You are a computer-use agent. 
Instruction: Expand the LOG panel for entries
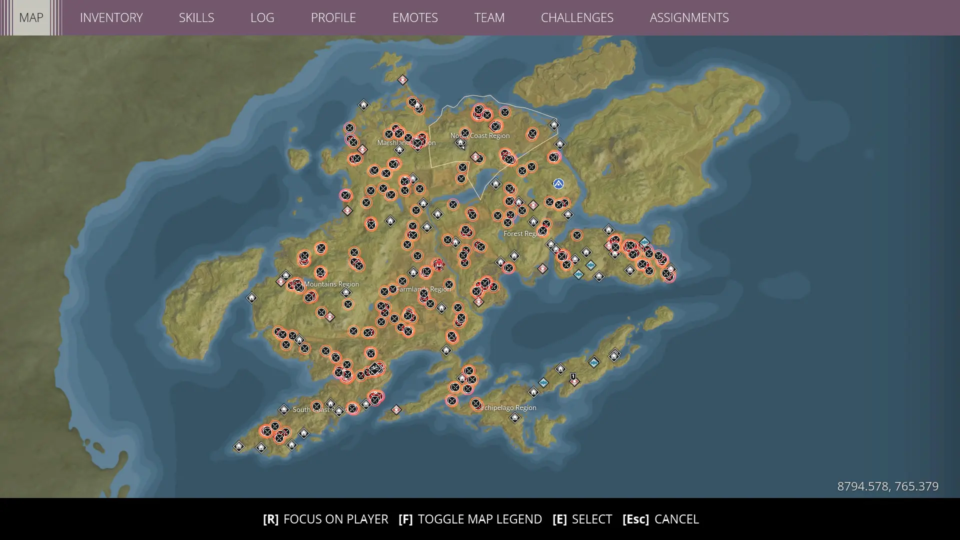pos(262,18)
